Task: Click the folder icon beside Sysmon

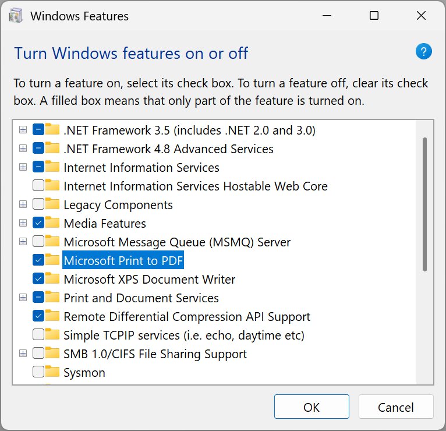Action: (52, 371)
